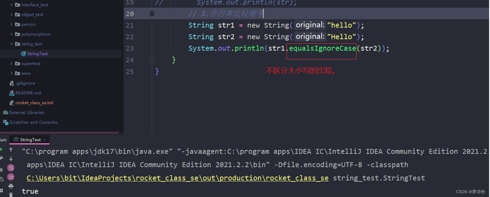Expand the polymorphism folder

point(11,34)
